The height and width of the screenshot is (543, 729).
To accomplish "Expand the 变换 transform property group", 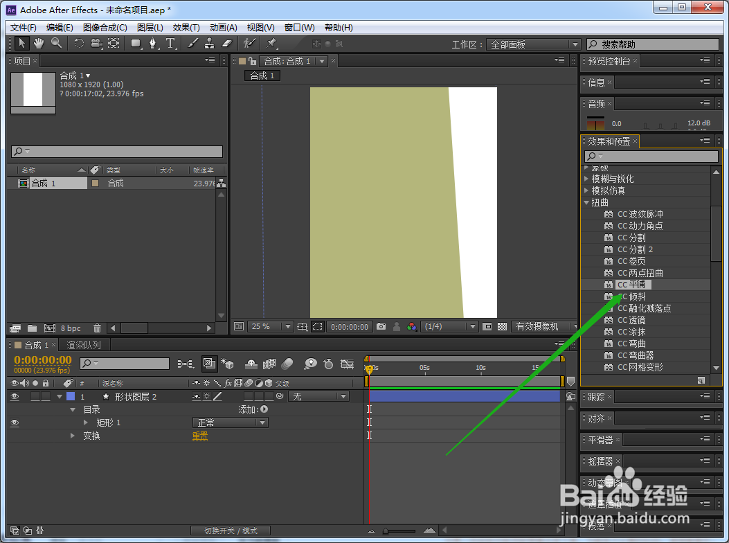I will click(x=73, y=436).
